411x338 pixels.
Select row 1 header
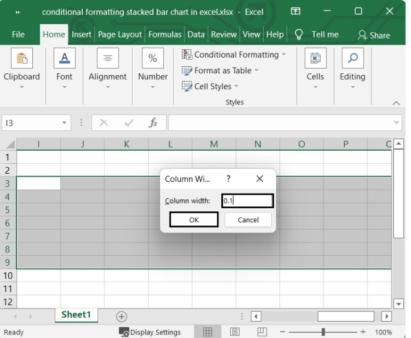8,157
